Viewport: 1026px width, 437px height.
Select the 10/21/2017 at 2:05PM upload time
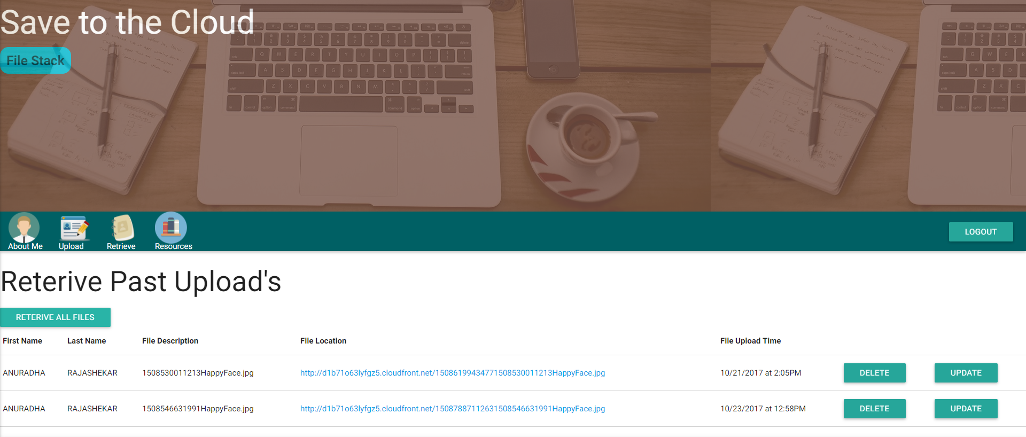tap(760, 373)
